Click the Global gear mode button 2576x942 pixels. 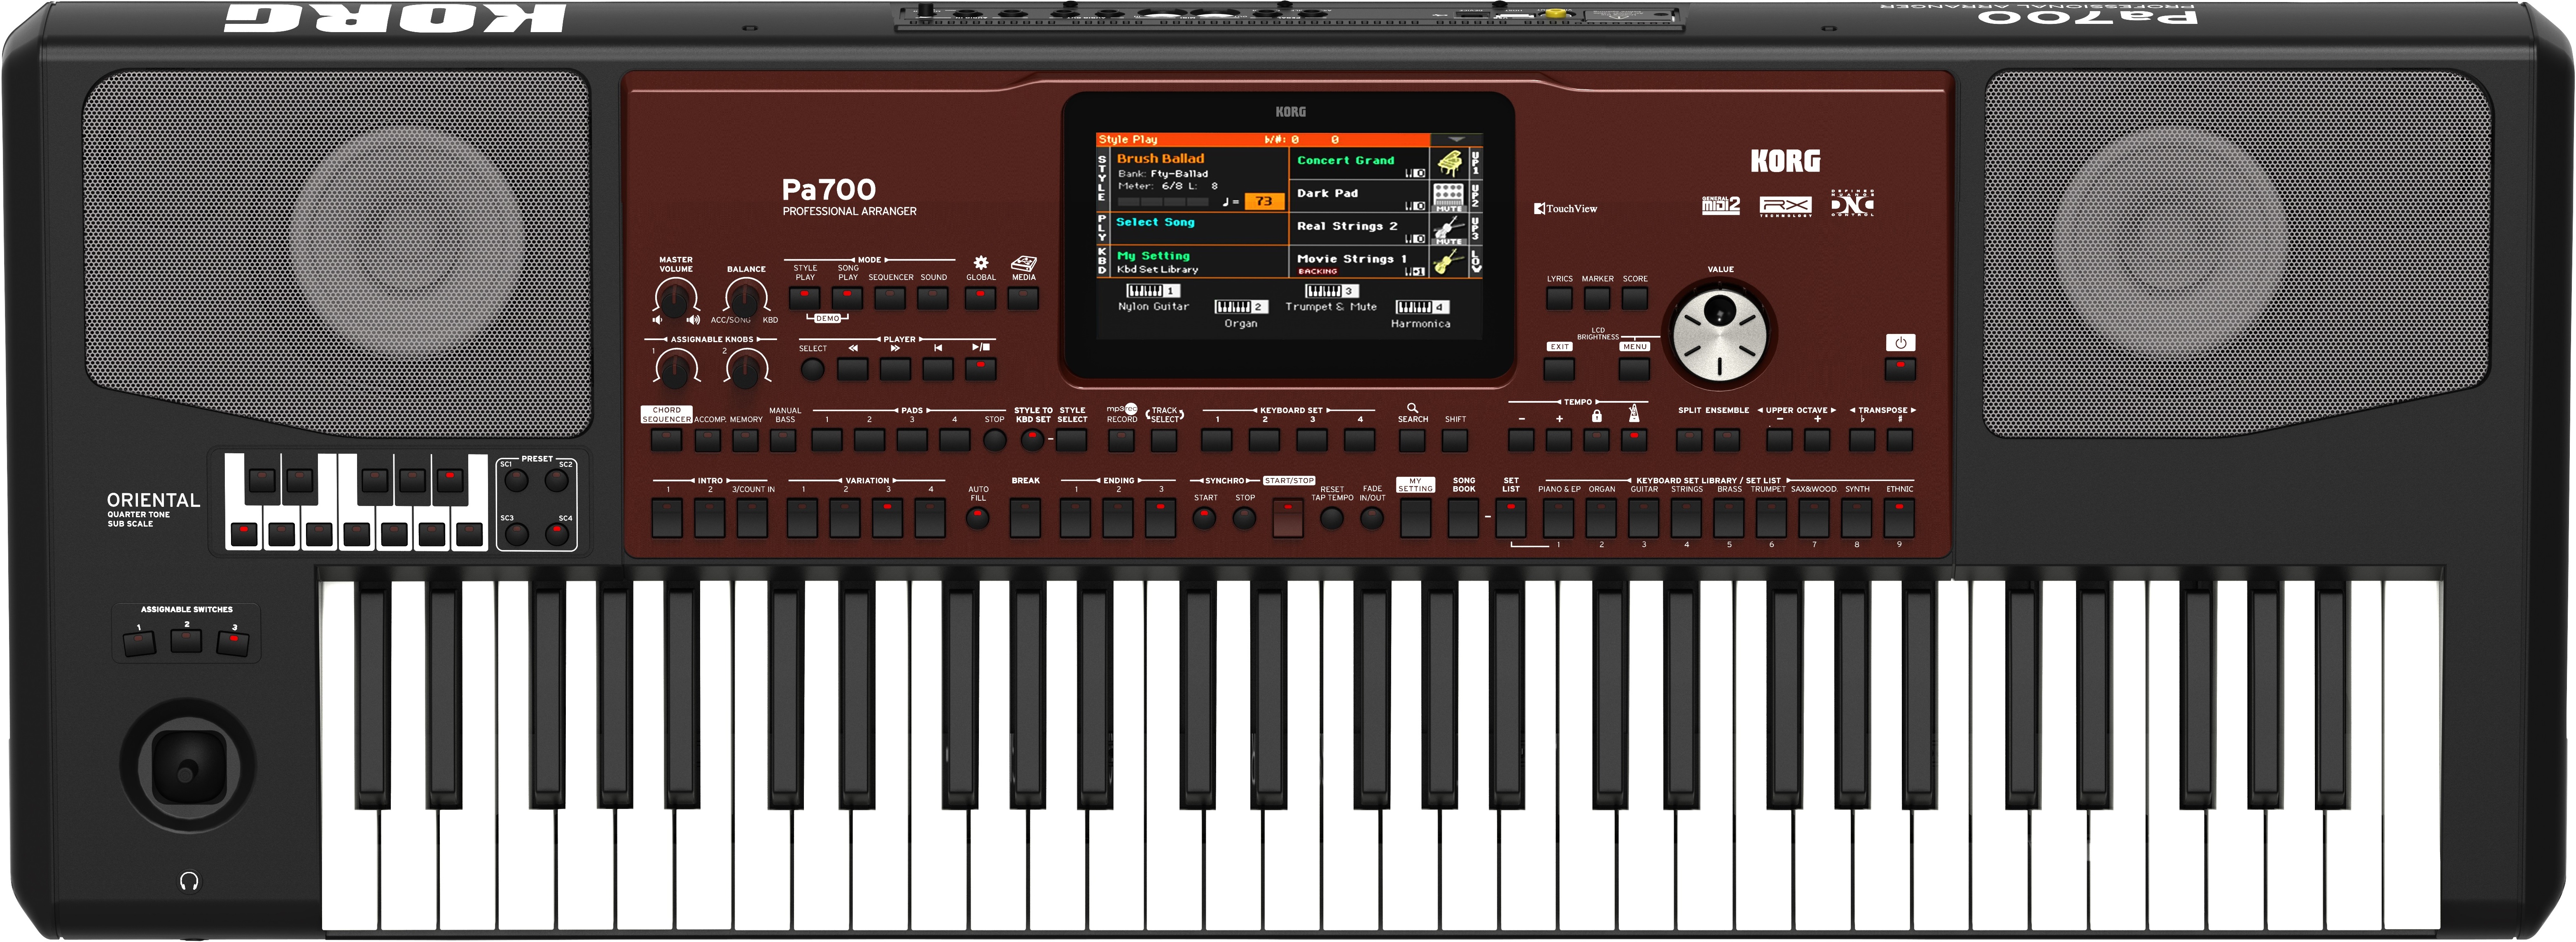[x=980, y=298]
